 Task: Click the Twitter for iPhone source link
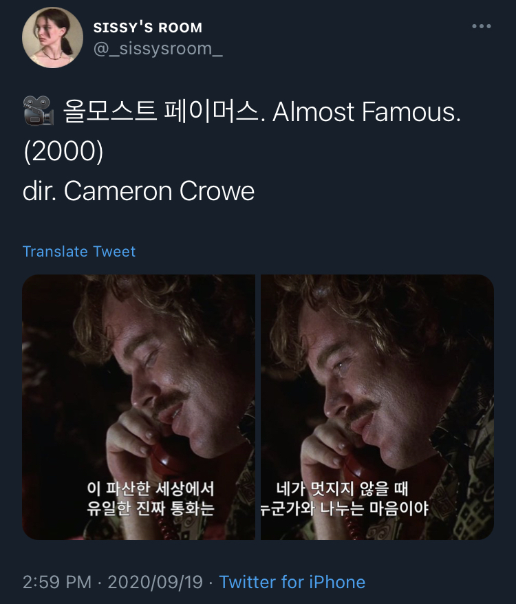point(292,582)
